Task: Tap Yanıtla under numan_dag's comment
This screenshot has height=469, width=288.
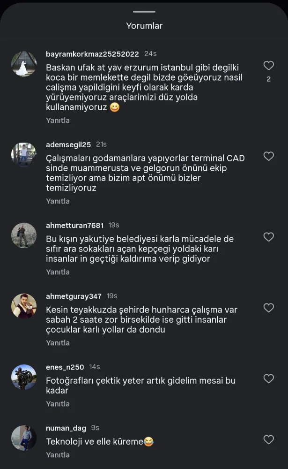Action: point(58,455)
